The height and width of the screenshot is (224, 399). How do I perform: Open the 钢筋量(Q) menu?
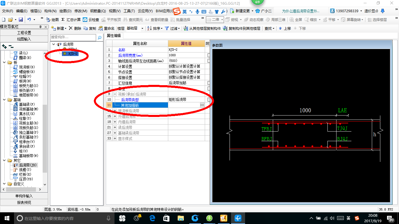pos(98,11)
